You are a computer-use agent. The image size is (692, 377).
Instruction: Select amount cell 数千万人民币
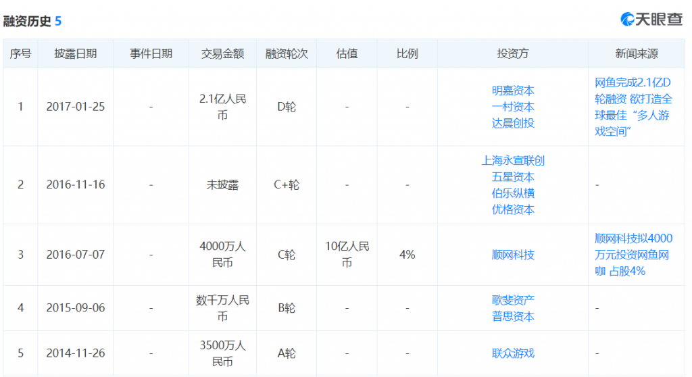[x=222, y=308]
